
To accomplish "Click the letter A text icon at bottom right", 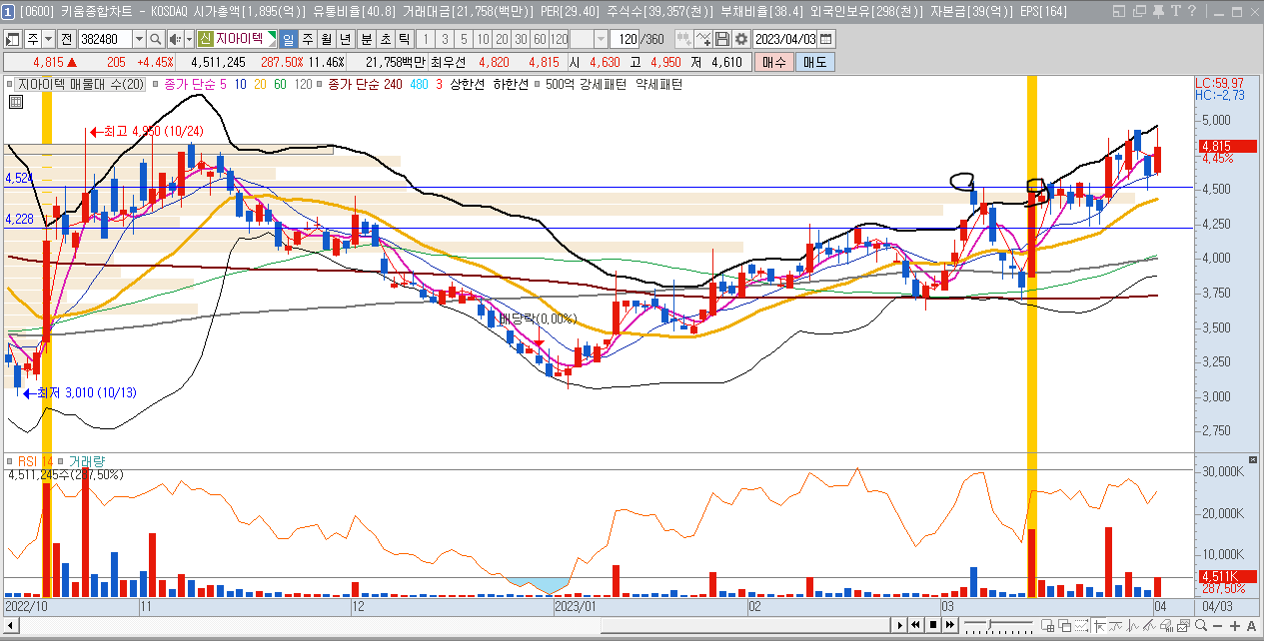I will coord(1251,626).
